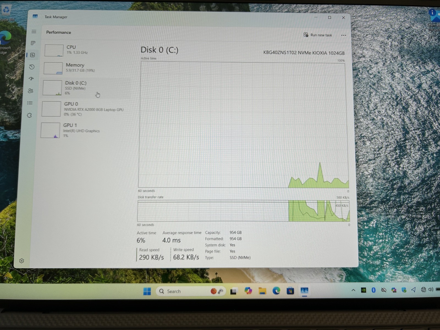Screen dimensions: 440x330
Task: Maximize the Task Manager window
Action: (x=329, y=17)
